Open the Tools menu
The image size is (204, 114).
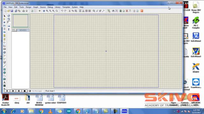[x=22, y=7]
